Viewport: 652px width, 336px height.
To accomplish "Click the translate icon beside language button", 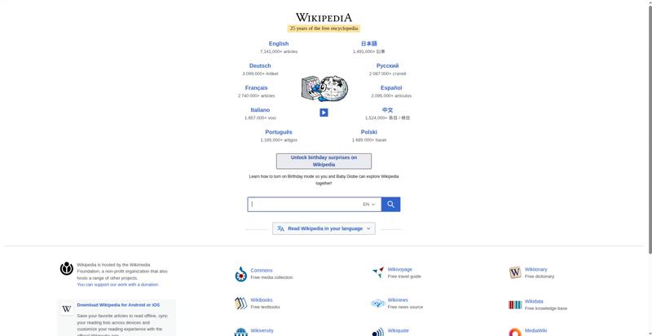I will point(280,228).
